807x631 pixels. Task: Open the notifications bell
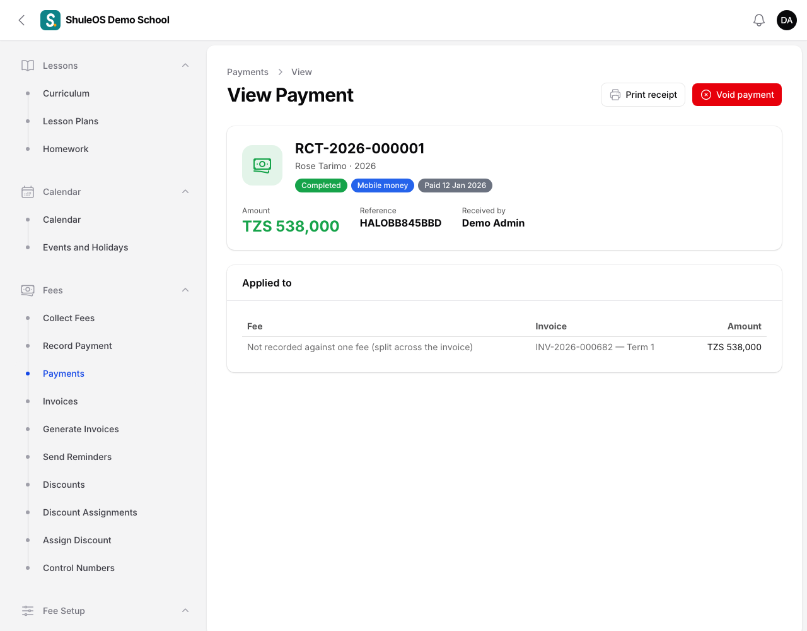(759, 20)
